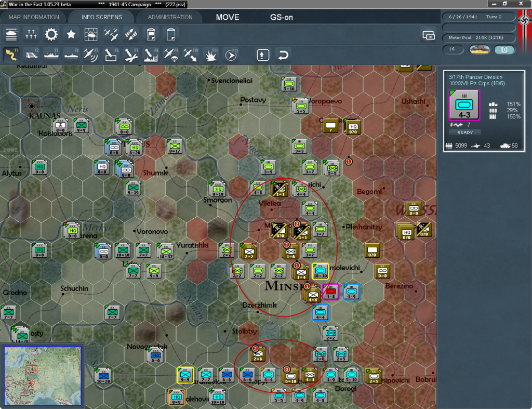Open the Commander's Report clipboard with flag
This screenshot has width=532, height=409.
(151, 34)
